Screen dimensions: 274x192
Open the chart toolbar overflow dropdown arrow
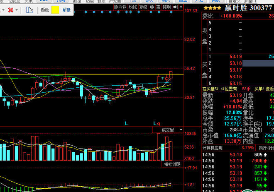[181, 7]
